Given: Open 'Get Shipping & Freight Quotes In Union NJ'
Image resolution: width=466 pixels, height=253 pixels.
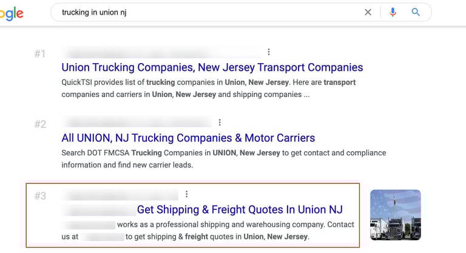Looking at the screenshot, I should point(240,209).
